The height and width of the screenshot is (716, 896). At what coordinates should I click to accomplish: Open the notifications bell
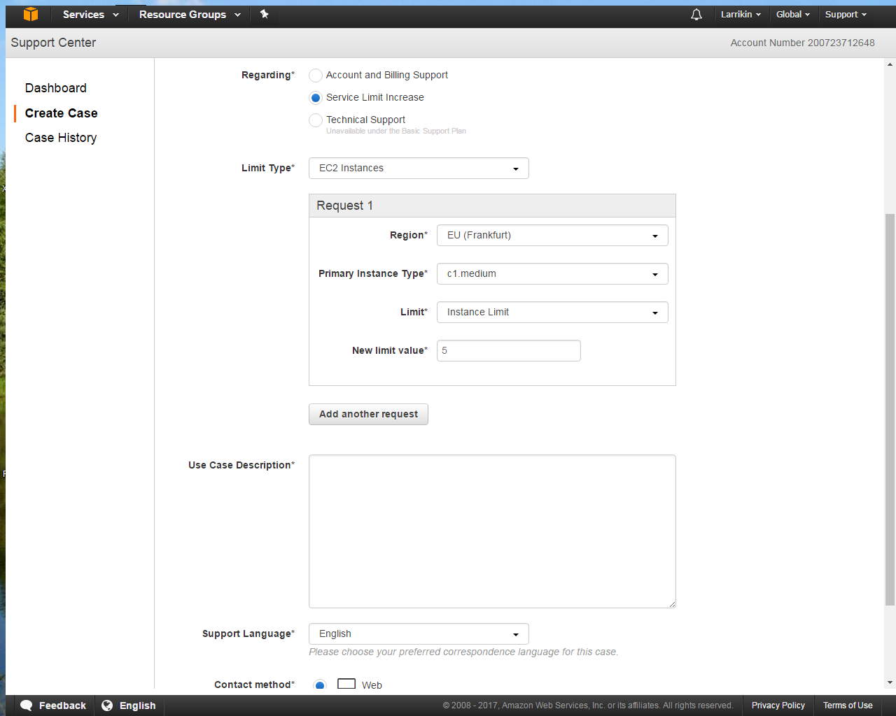[x=696, y=15]
